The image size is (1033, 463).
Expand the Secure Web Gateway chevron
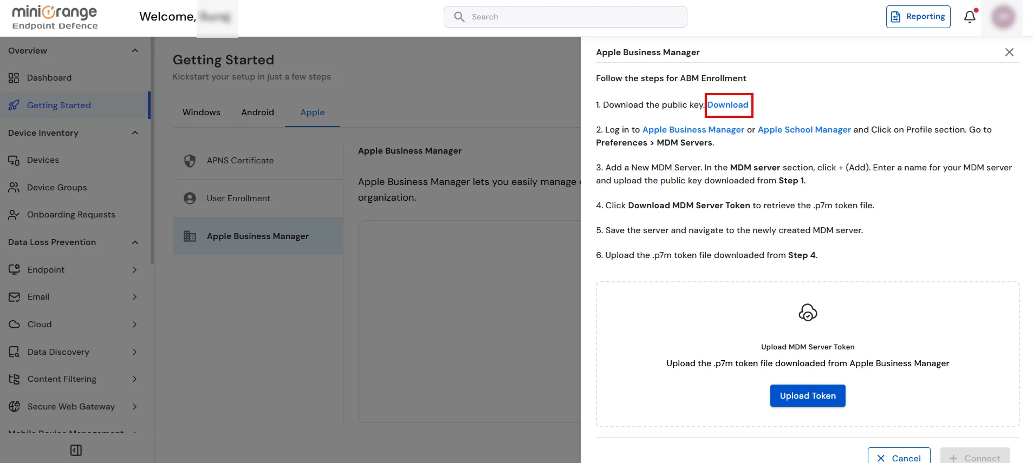point(135,407)
